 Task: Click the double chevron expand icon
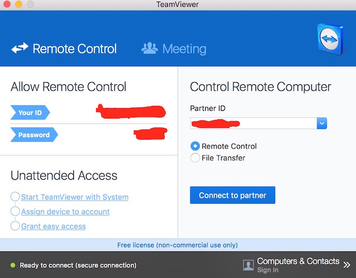click(x=347, y=264)
